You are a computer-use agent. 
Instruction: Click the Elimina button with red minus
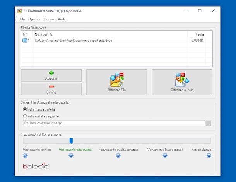click(x=51, y=89)
